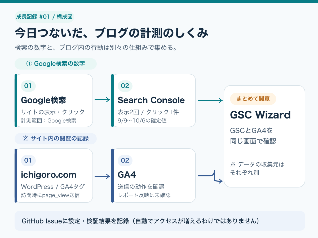Click the text 同じ画面で確認

pos(253,141)
